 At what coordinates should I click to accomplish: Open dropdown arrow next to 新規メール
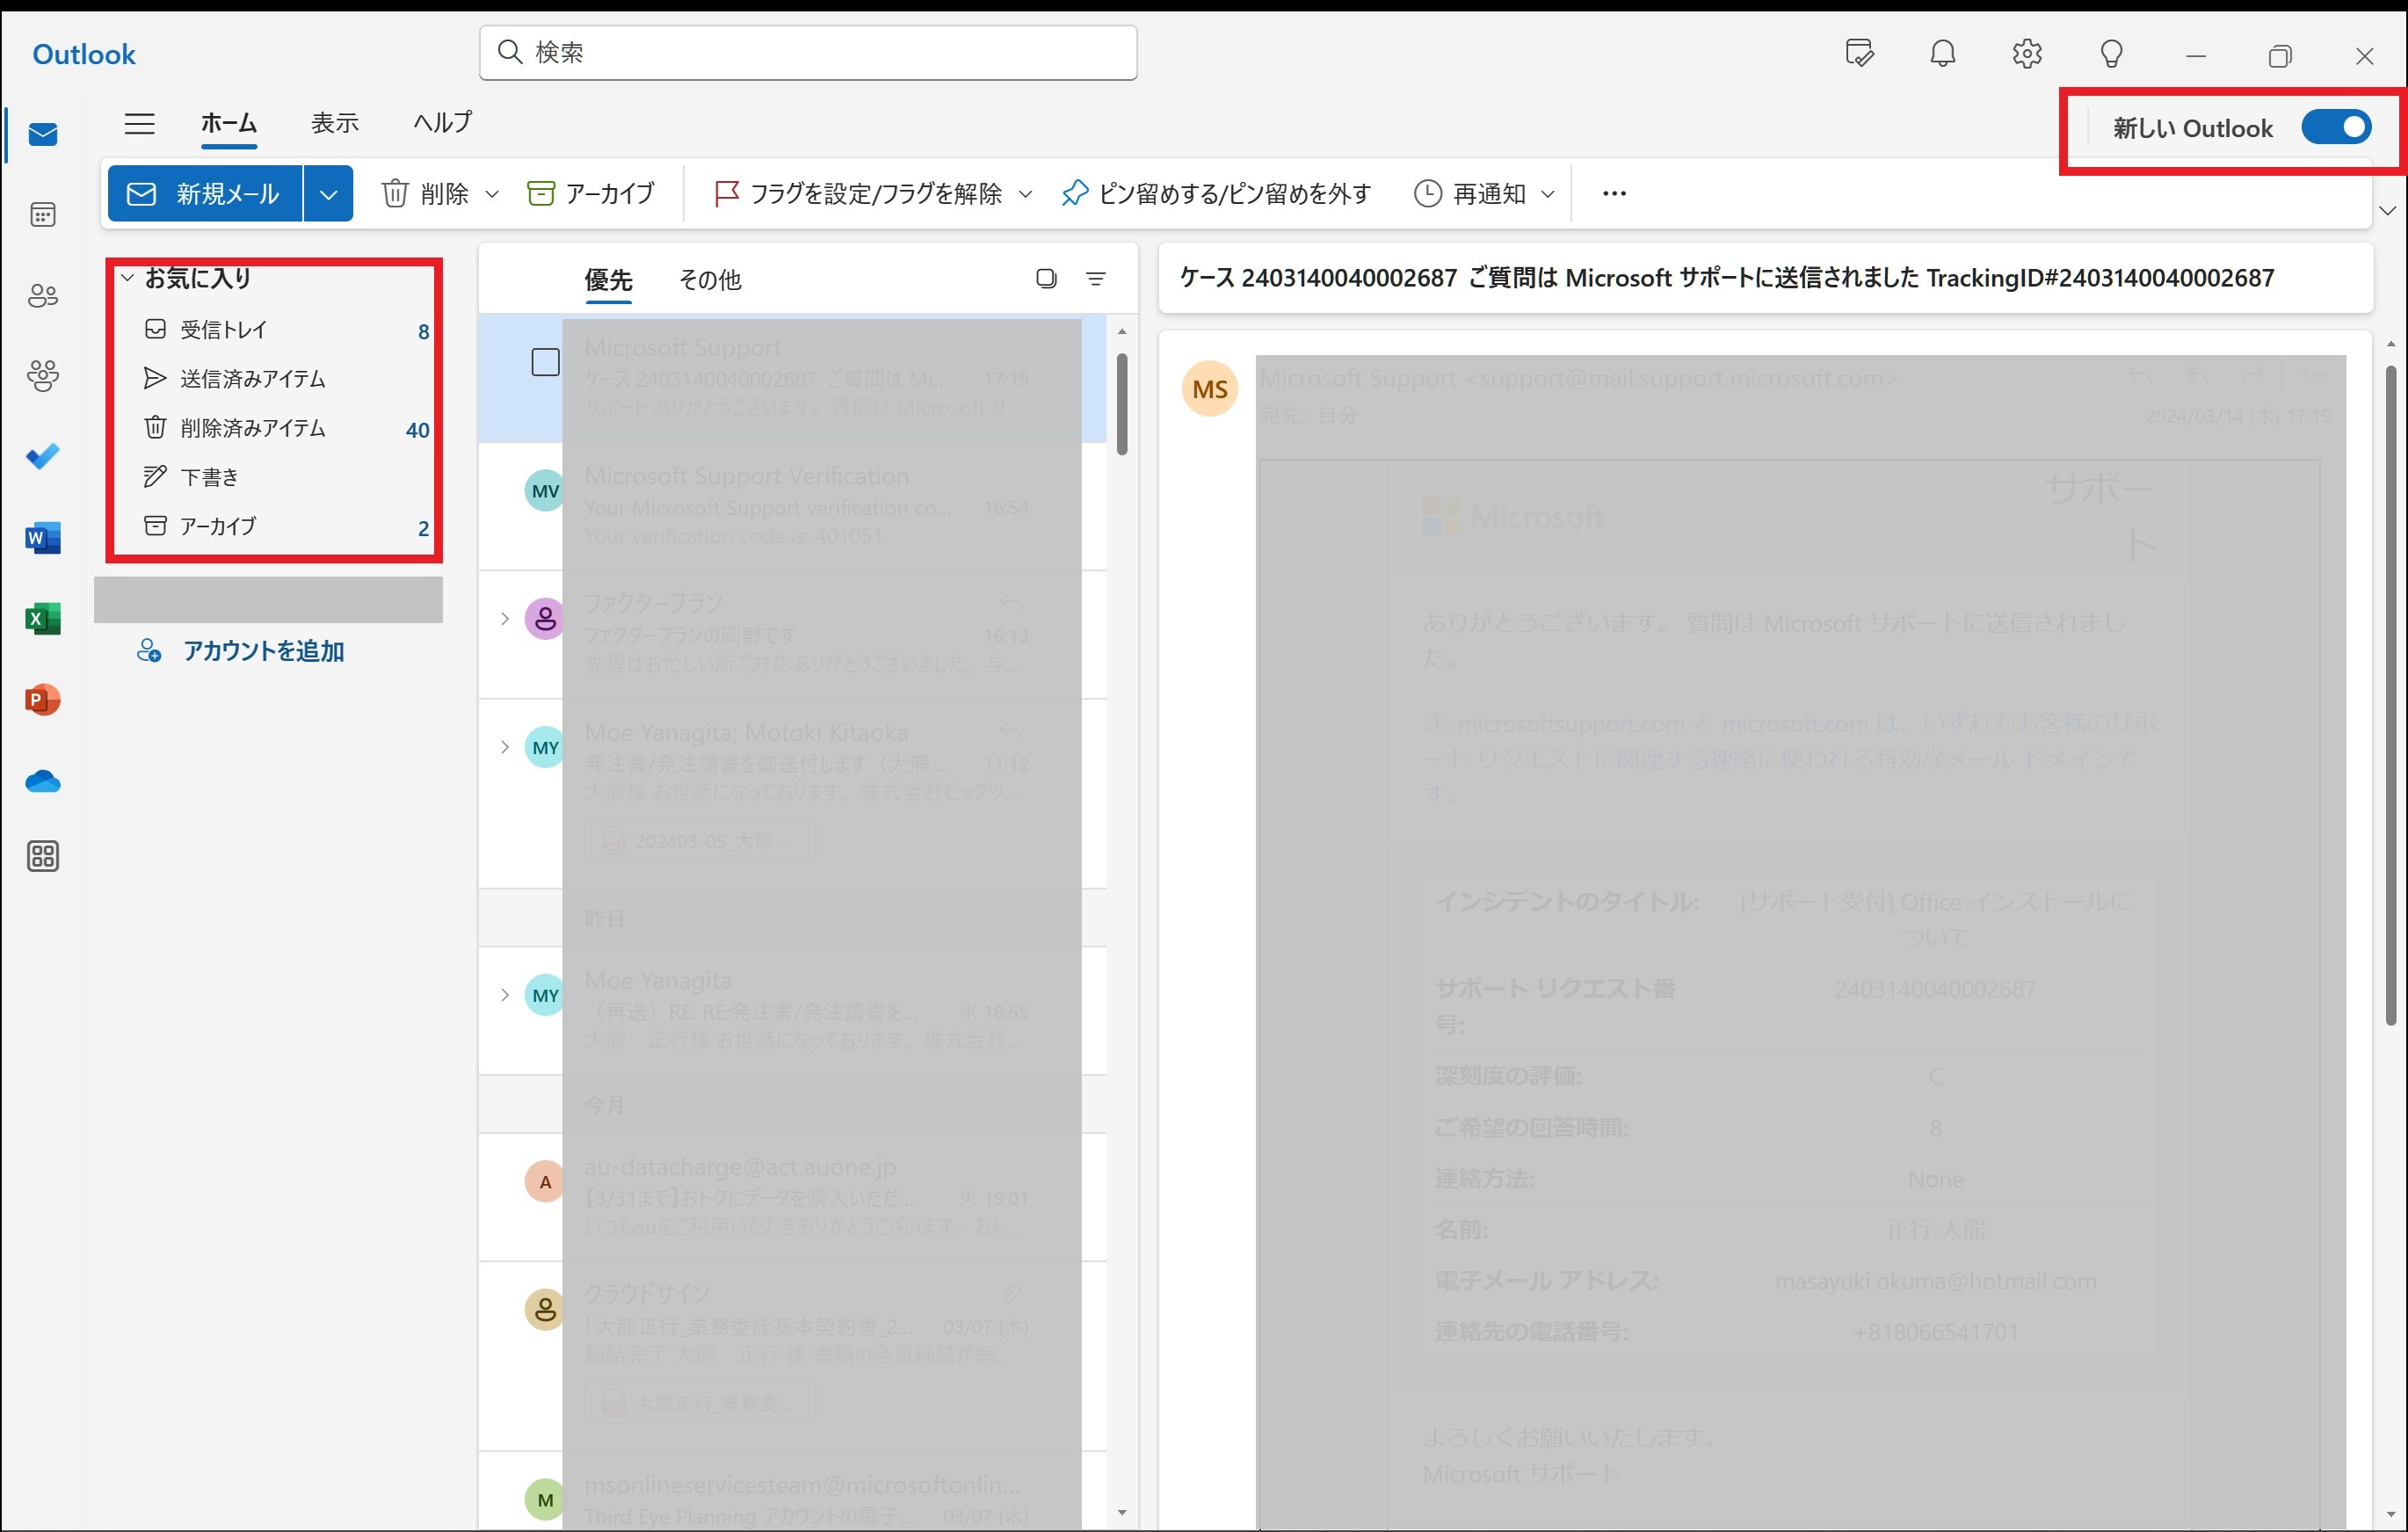pyautogui.click(x=328, y=194)
